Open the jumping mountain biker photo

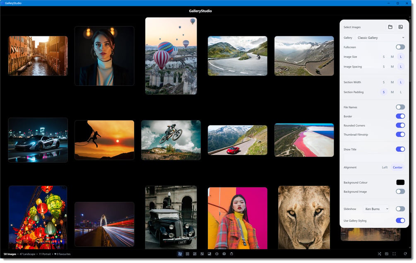click(172, 141)
